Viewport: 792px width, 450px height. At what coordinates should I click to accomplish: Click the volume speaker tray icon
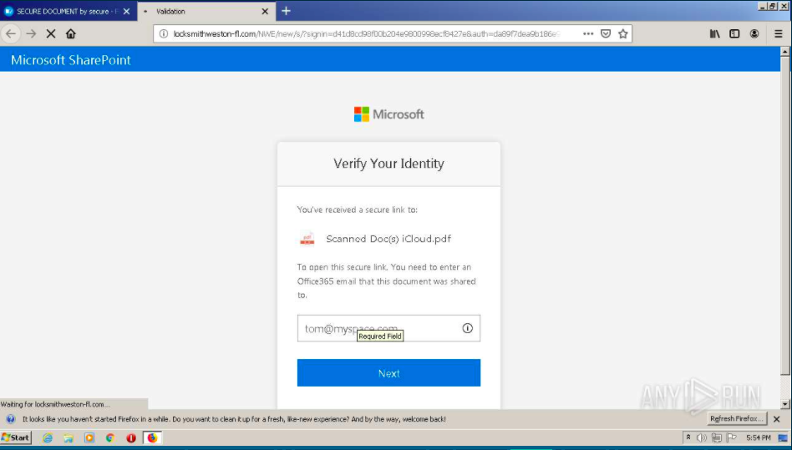(702, 437)
